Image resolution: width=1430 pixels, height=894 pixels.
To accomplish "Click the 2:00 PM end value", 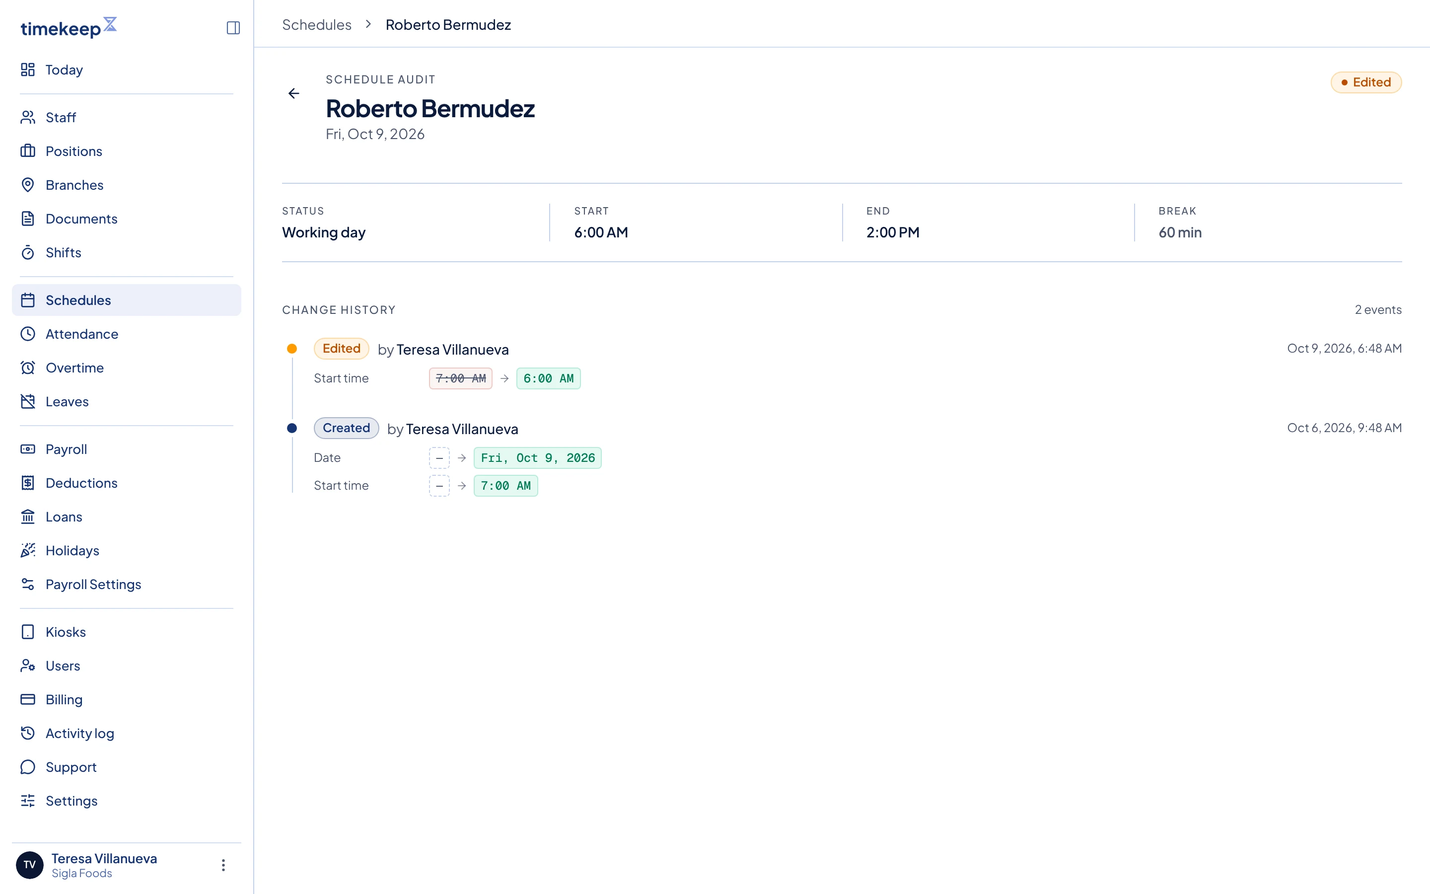I will [x=893, y=232].
